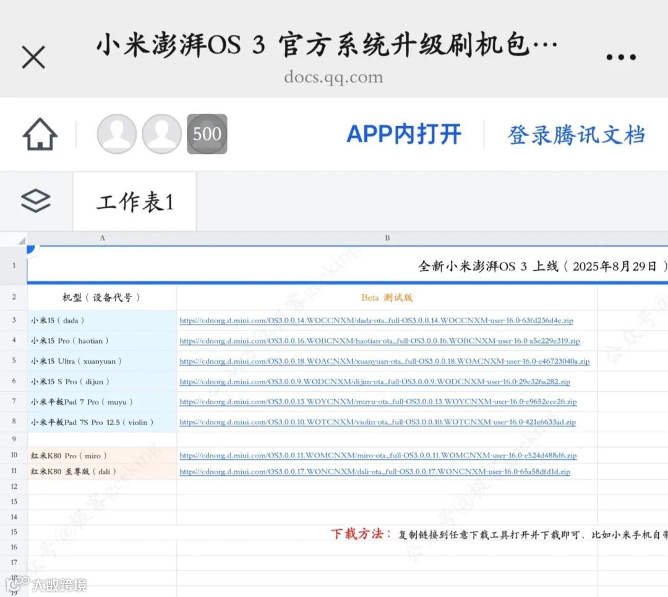Select the cell 小米15 Pro ( haotian )
668x597 pixels.
(102, 341)
